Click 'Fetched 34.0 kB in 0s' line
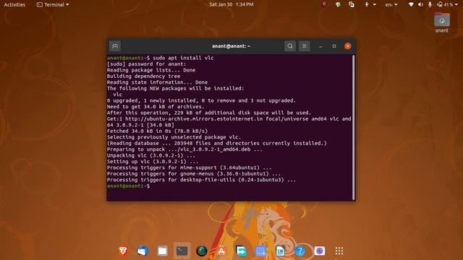463x260 pixels. point(157,131)
